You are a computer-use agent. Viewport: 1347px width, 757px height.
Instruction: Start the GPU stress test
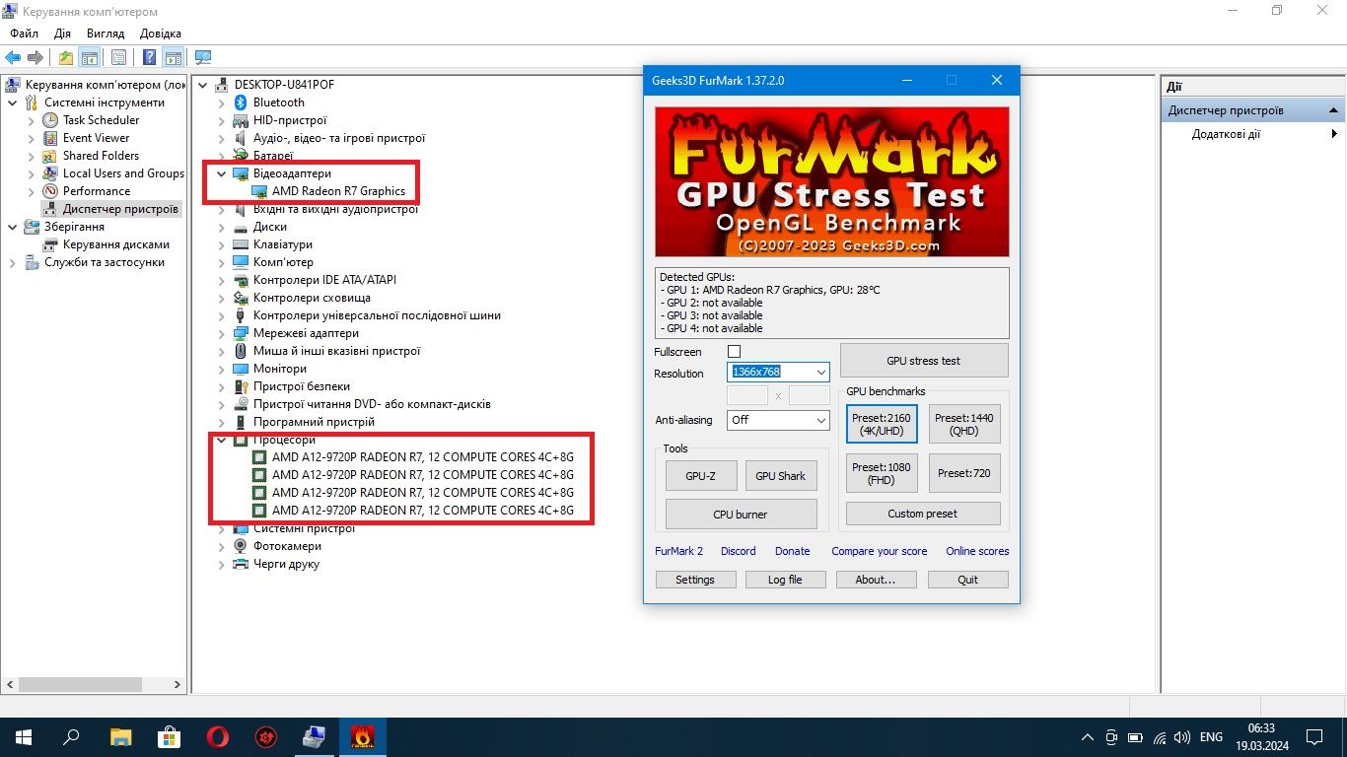point(924,361)
